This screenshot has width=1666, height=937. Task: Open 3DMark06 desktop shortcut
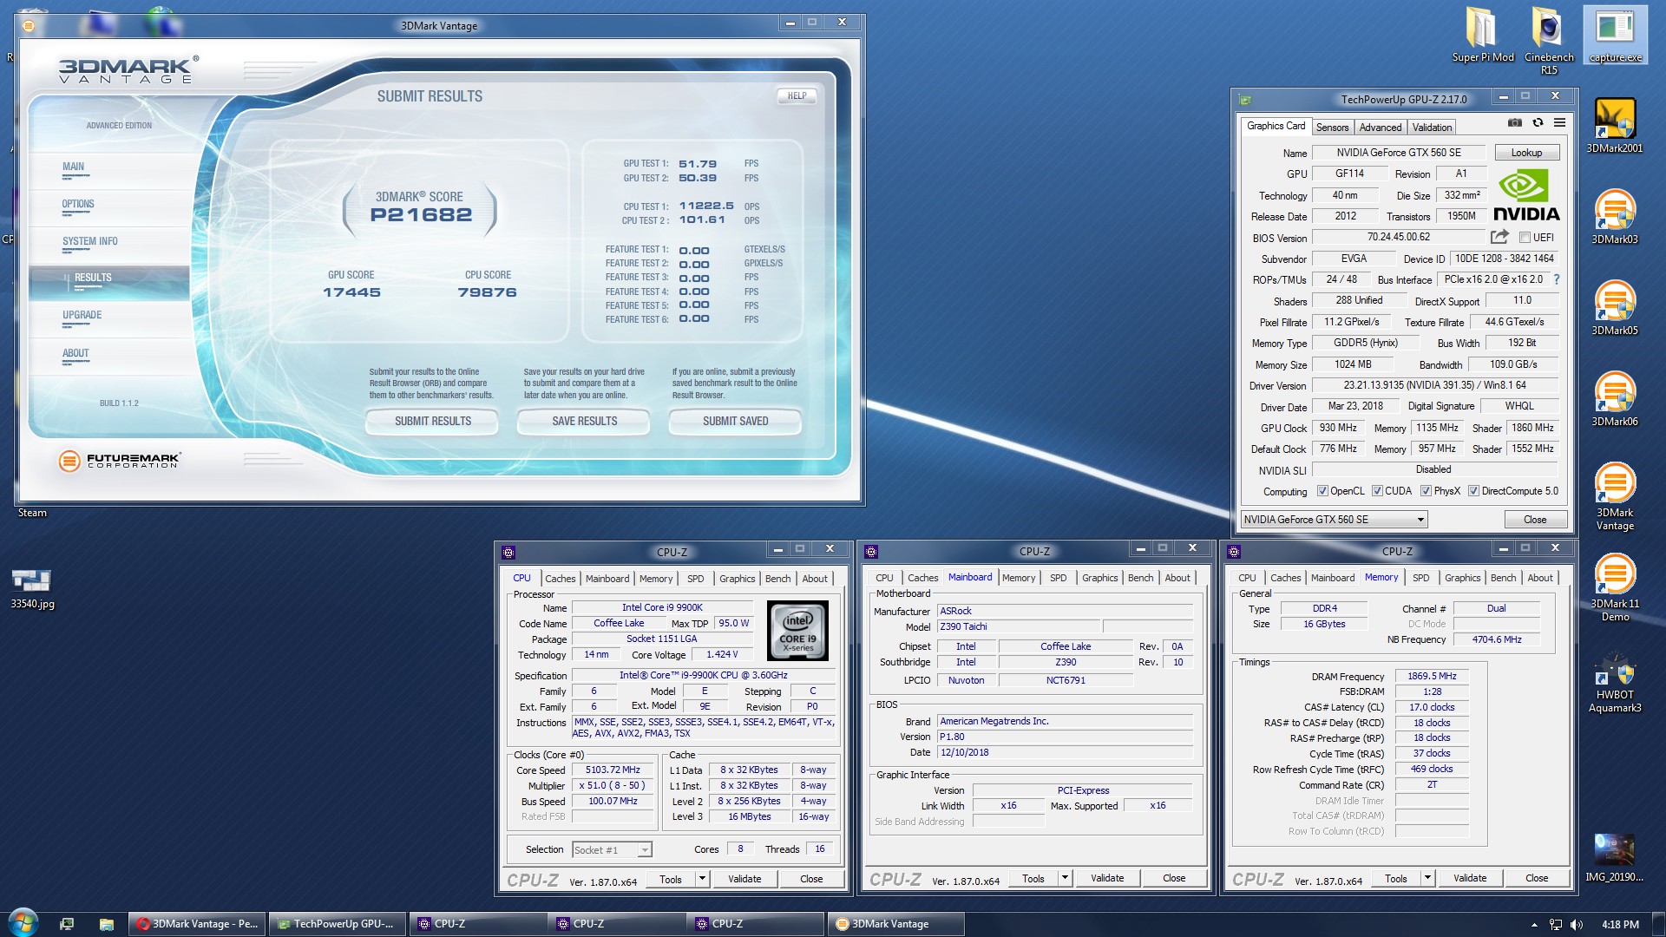[1615, 399]
